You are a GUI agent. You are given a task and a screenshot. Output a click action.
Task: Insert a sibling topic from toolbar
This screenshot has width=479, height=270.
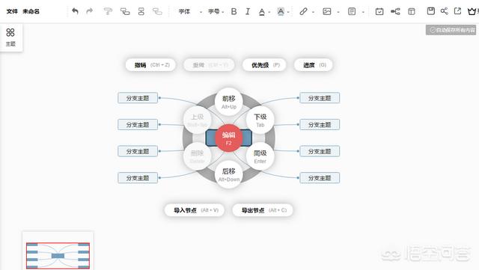click(x=141, y=11)
